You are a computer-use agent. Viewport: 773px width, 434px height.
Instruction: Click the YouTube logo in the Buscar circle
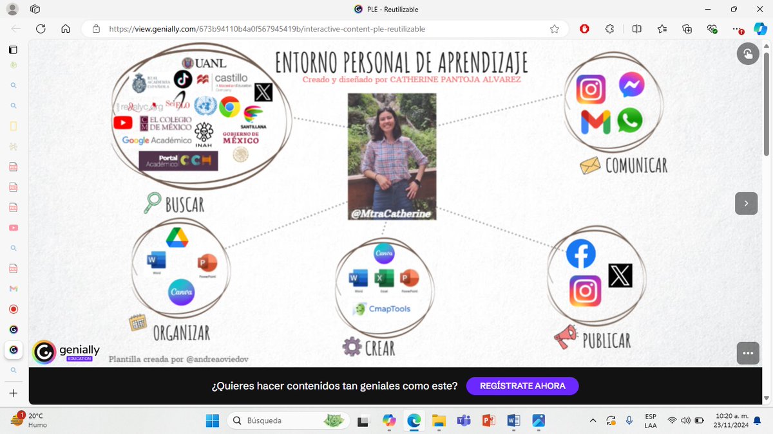pyautogui.click(x=122, y=122)
